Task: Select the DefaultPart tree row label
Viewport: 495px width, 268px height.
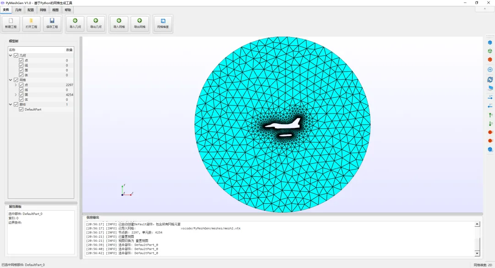Action: pos(33,109)
